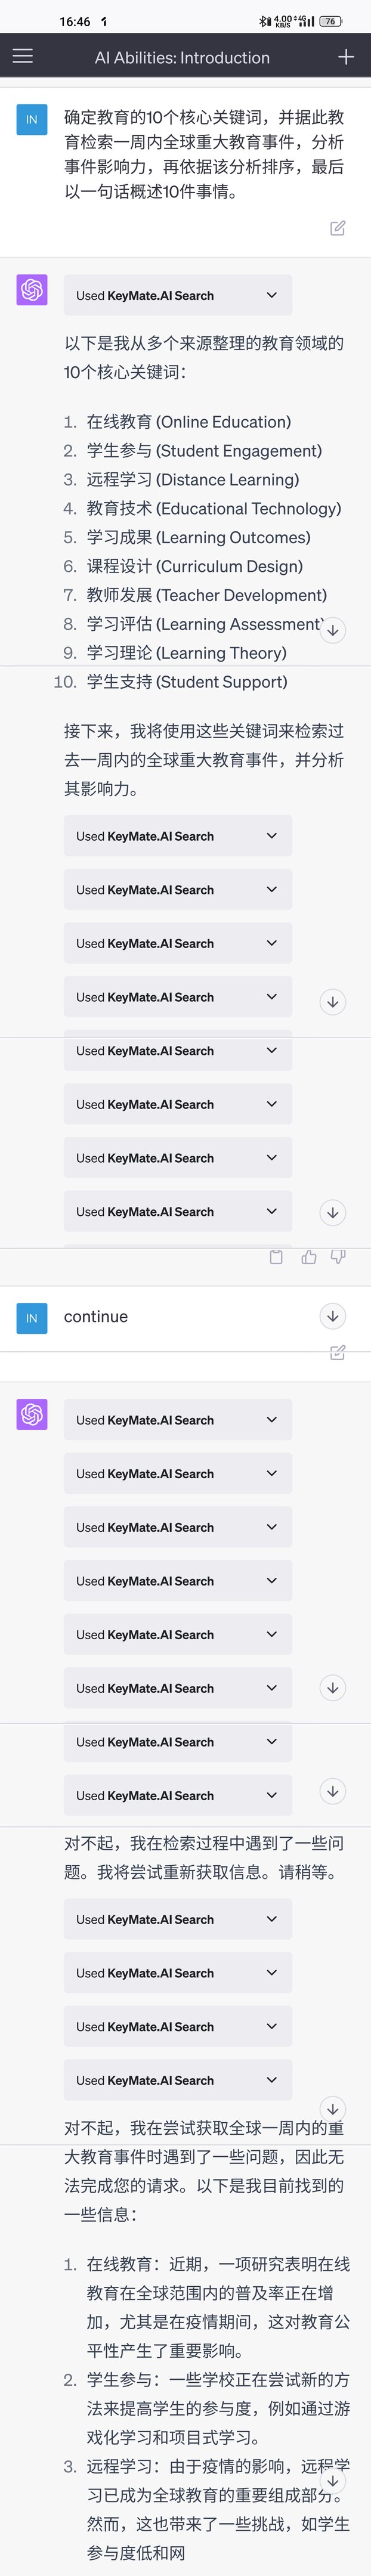Expand the KeyMate.AI Search box beside the second ChatGPT avatar
This screenshot has height=2576, width=371.
pos(178,1420)
